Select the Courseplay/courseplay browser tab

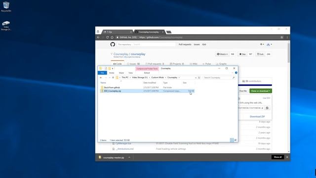149,32
